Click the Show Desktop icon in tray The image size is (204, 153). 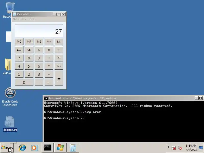coord(201,148)
